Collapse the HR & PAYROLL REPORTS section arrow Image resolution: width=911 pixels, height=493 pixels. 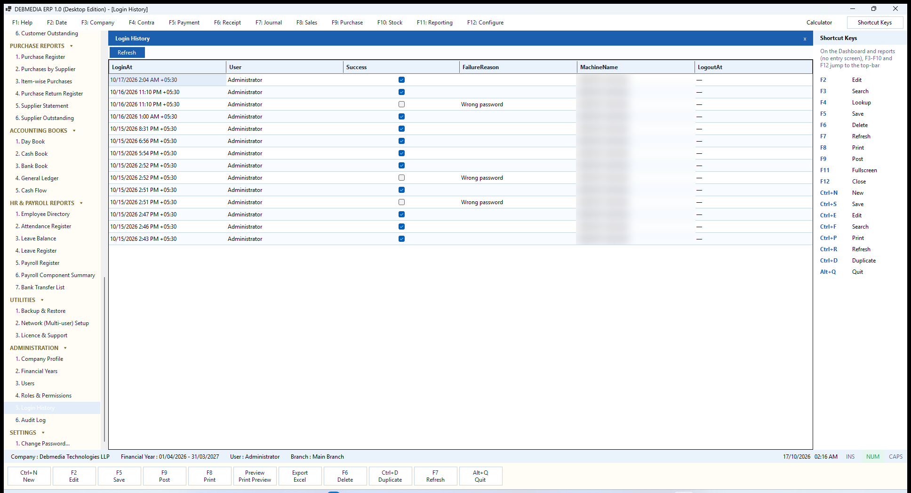(81, 203)
